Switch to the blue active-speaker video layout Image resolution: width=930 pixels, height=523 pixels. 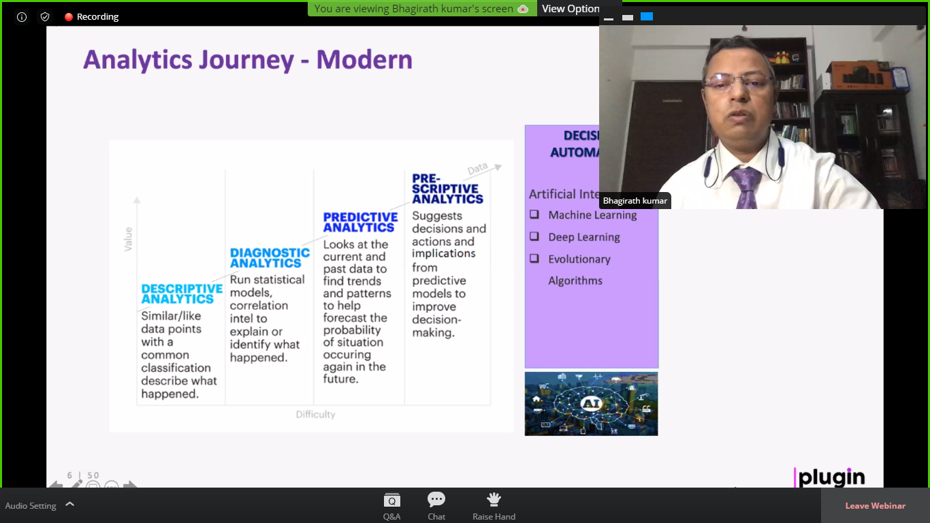pyautogui.click(x=647, y=16)
